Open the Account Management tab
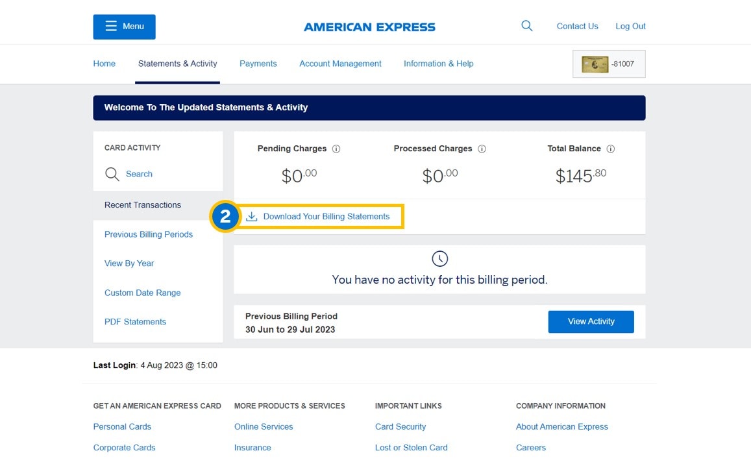 pyautogui.click(x=340, y=64)
